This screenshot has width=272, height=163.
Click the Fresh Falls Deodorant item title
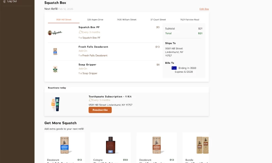[x=93, y=47]
